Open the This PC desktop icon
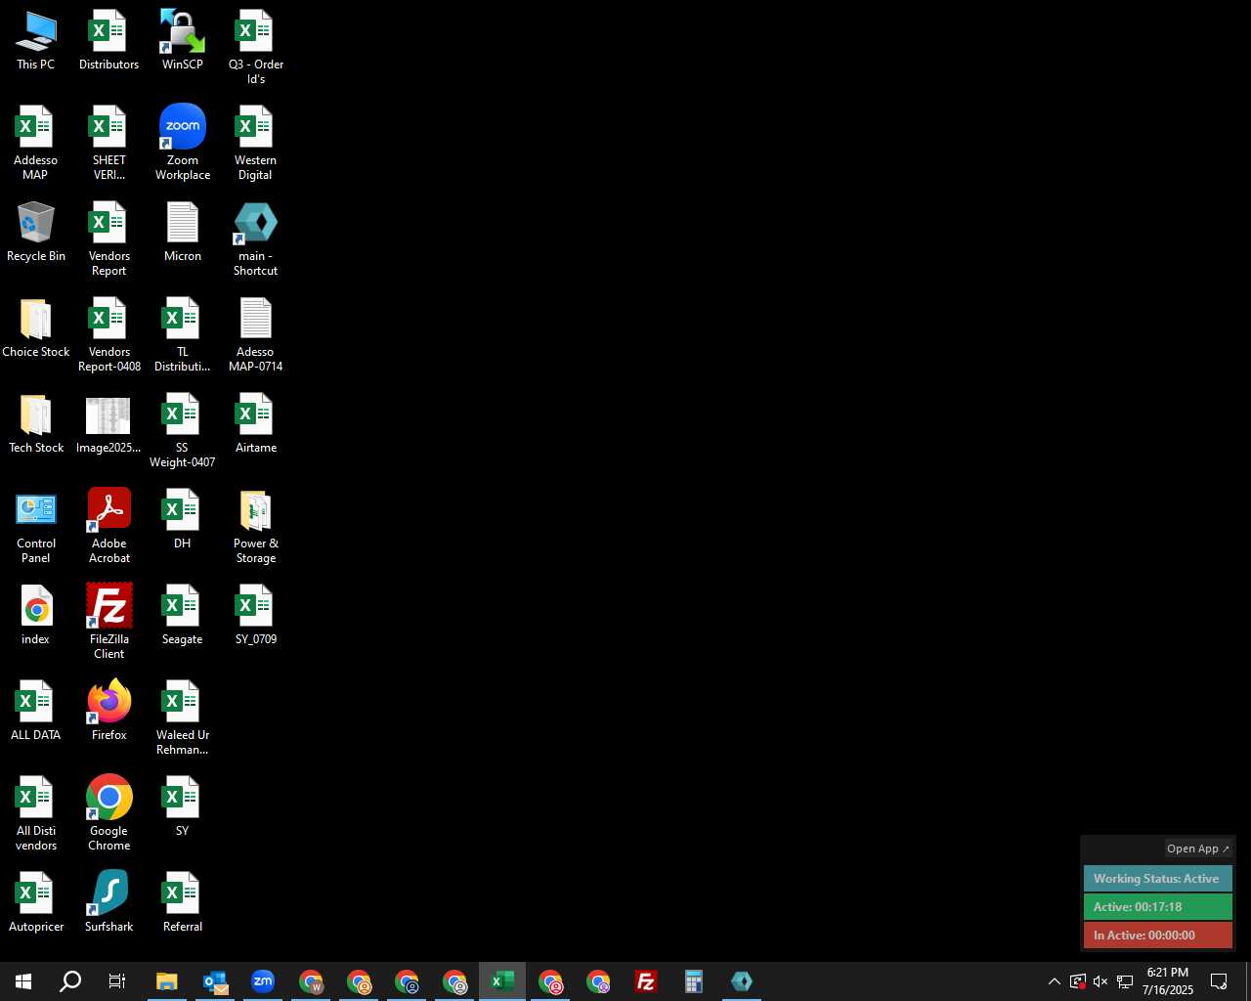 tap(36, 41)
